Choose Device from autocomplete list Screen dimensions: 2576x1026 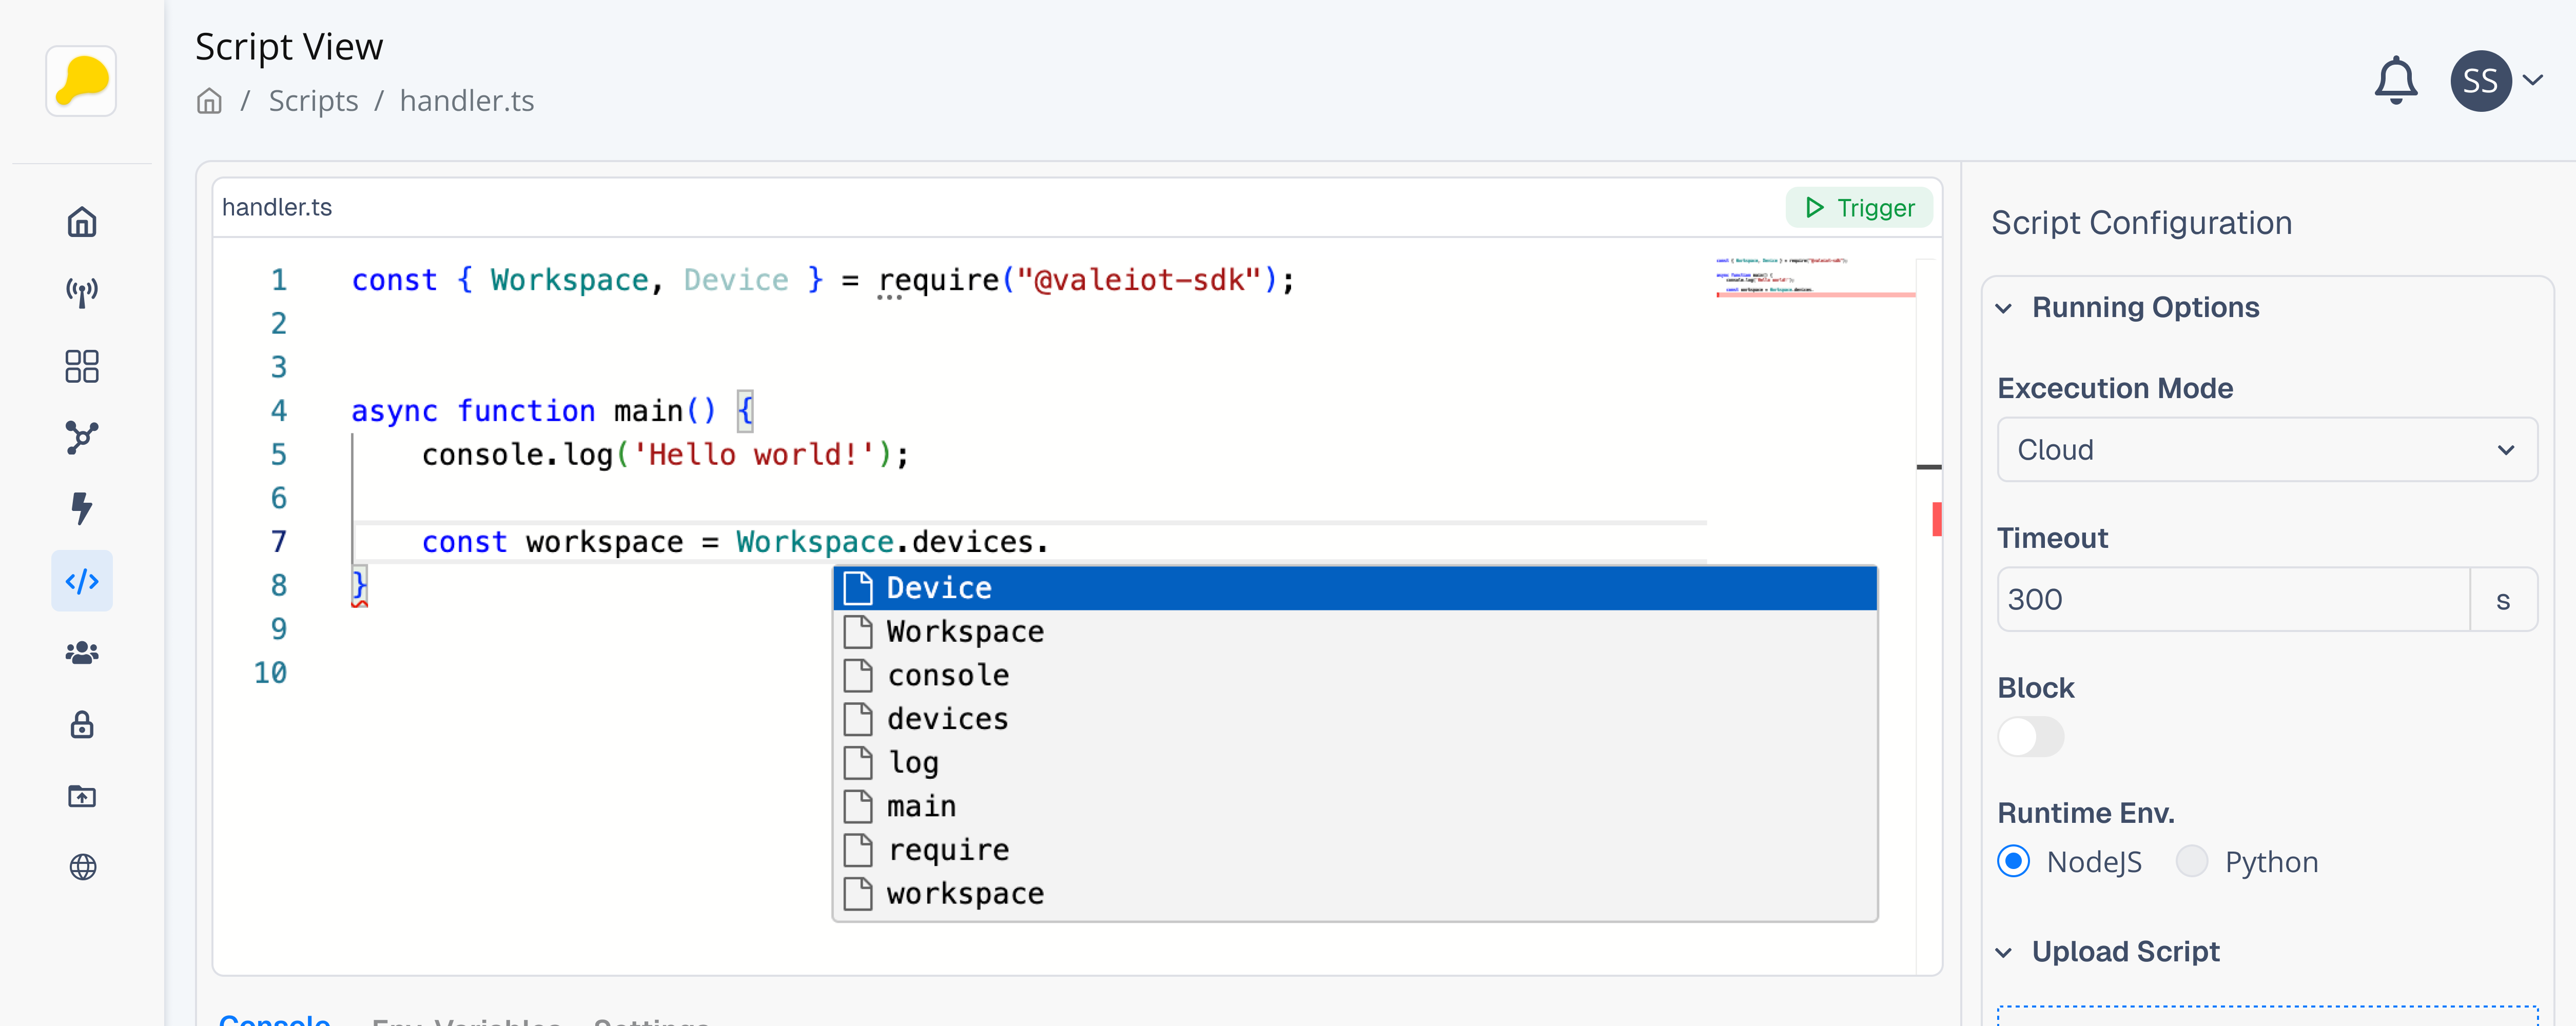coord(938,588)
